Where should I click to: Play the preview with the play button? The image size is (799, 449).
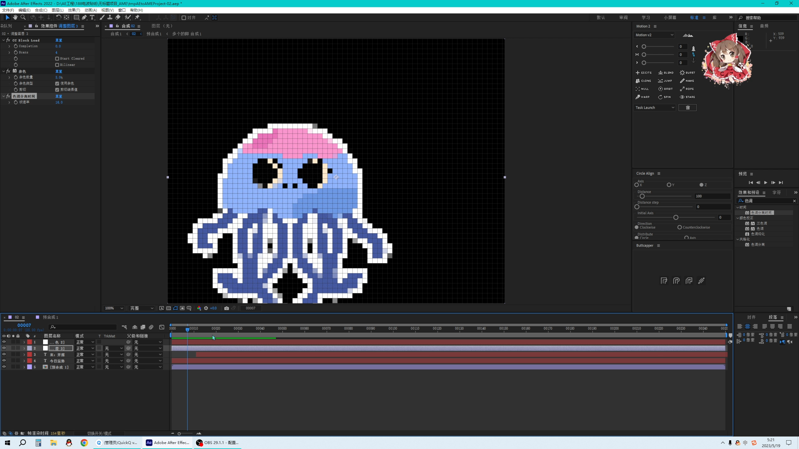coord(766,183)
